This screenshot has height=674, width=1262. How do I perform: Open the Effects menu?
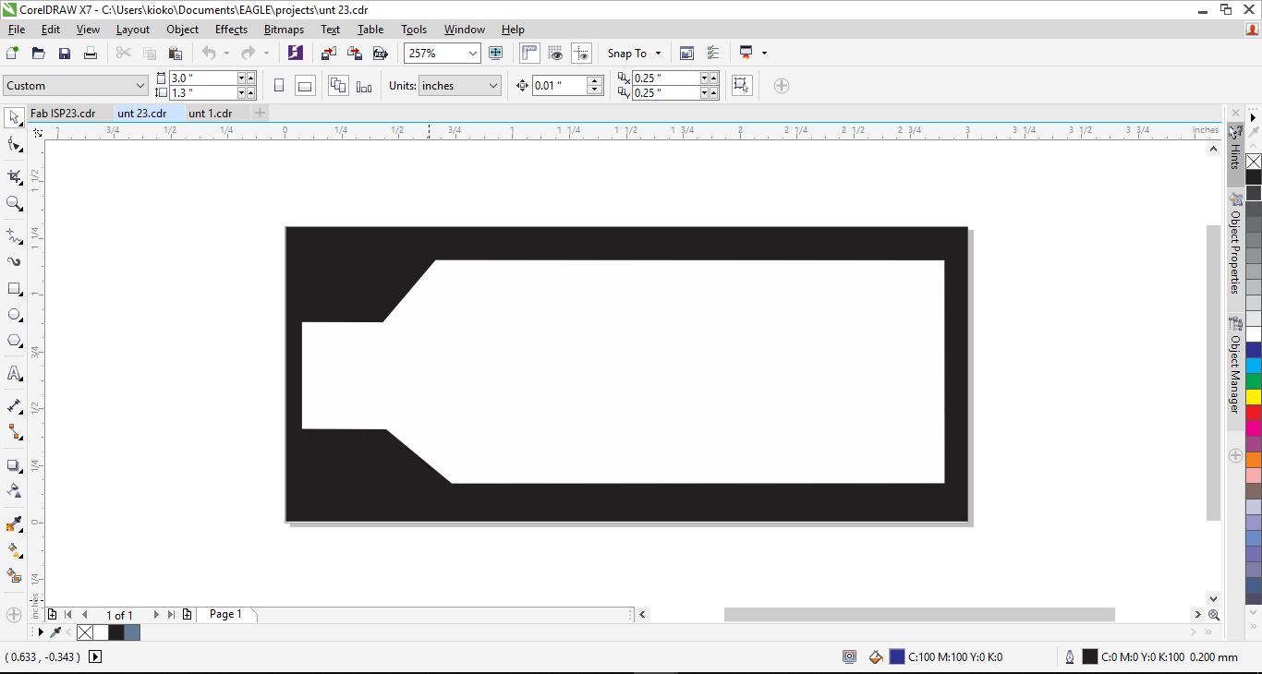[231, 30]
